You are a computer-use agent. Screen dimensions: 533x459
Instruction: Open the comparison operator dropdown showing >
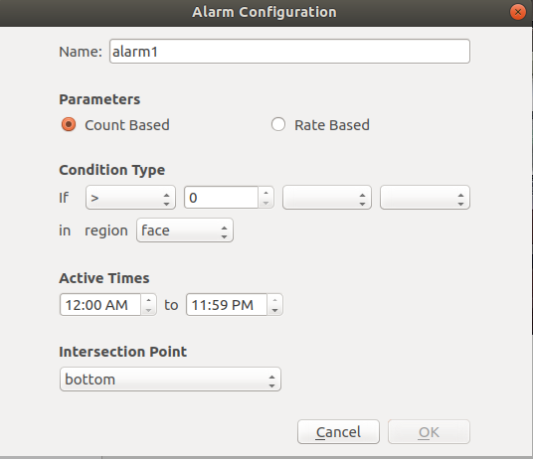pos(130,198)
